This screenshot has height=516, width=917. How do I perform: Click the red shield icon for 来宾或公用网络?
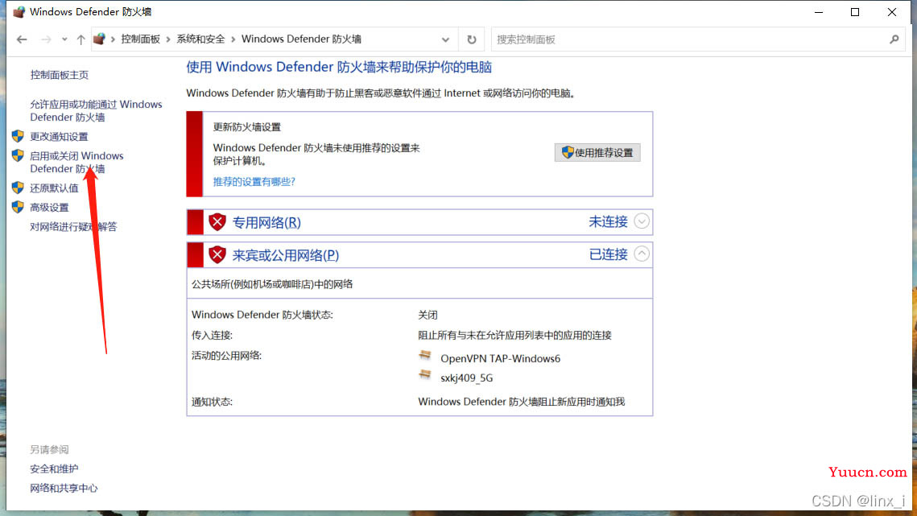click(x=217, y=255)
